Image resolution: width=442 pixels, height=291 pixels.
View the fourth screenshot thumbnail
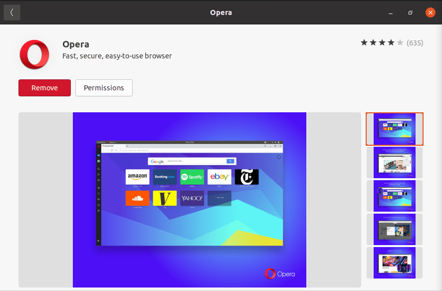tap(394, 229)
